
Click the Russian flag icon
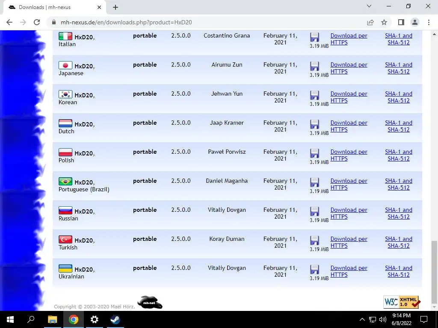tap(65, 210)
